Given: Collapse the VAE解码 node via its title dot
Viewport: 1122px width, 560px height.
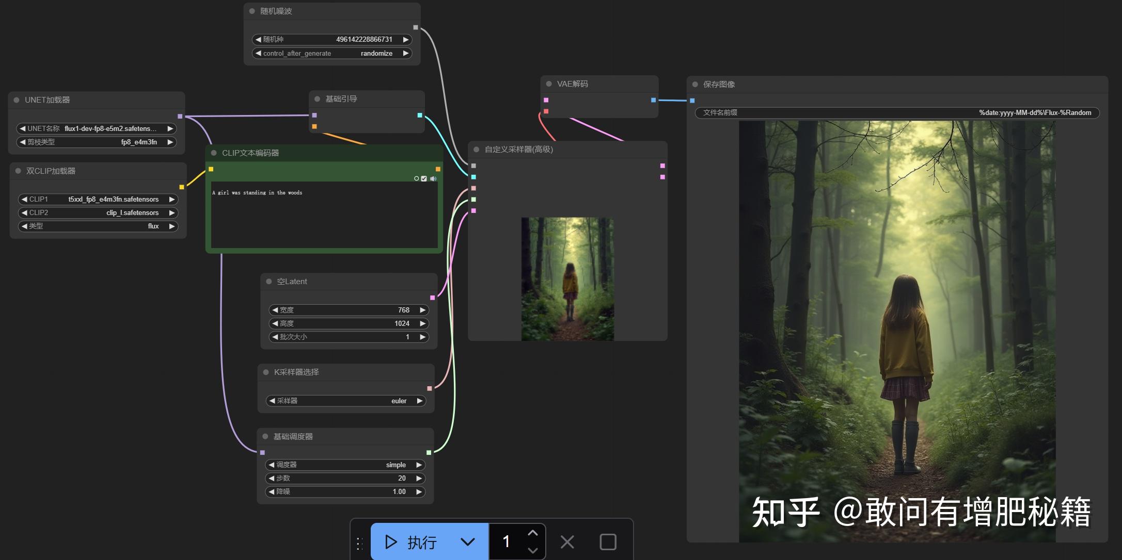Looking at the screenshot, I should coord(549,84).
